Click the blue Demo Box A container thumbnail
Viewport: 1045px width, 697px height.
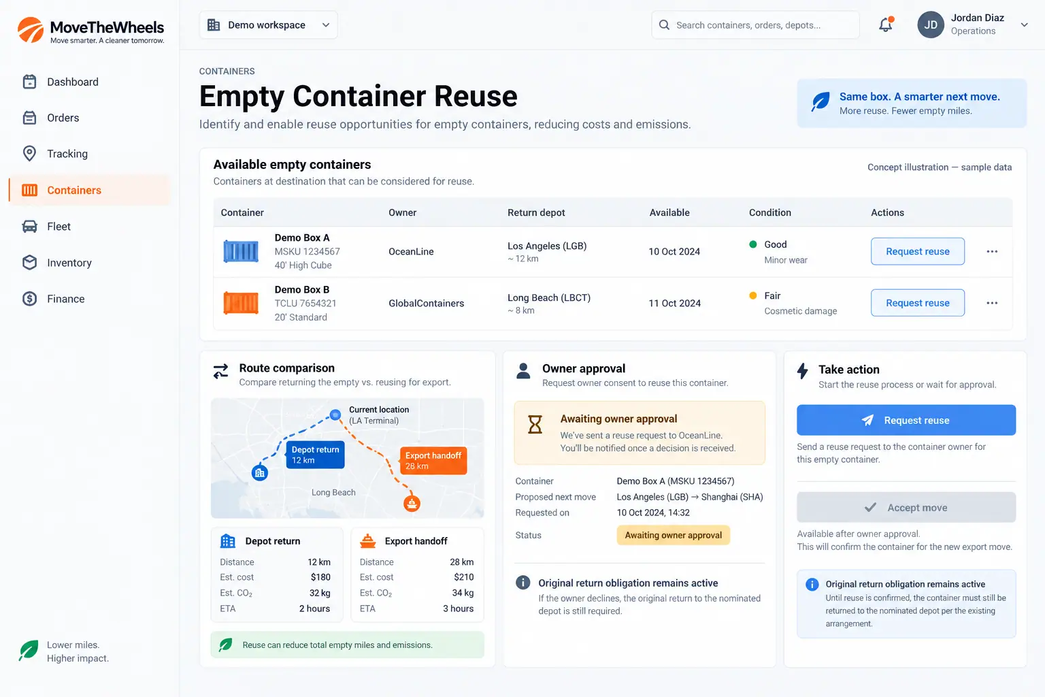pos(241,251)
